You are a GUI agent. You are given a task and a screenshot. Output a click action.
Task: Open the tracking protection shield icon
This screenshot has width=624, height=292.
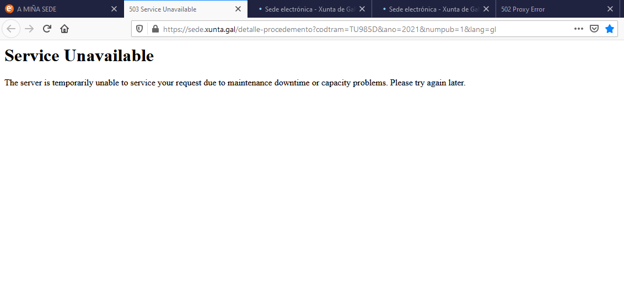(x=140, y=29)
